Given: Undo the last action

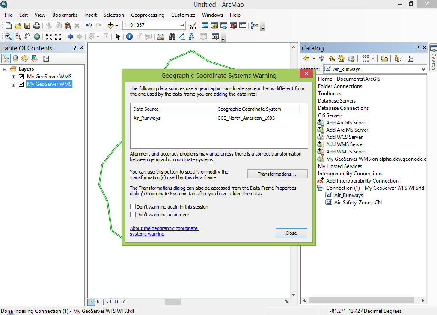Looking at the screenshot, I should [89, 26].
